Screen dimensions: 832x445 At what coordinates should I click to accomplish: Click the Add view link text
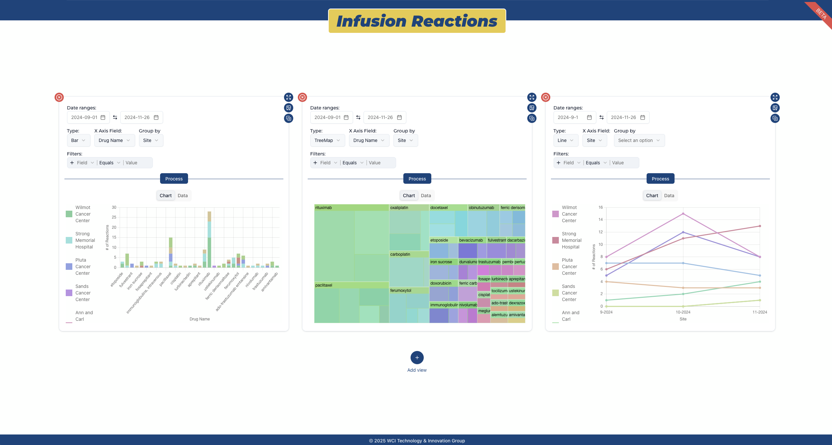[x=417, y=370]
